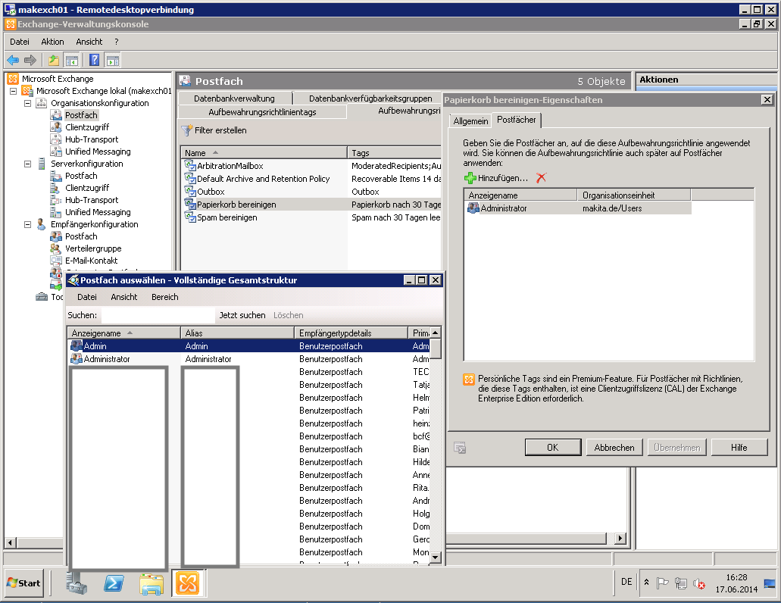This screenshot has height=603, width=781.
Task: Click the Back arrow toolbar icon
Action: pos(13,61)
